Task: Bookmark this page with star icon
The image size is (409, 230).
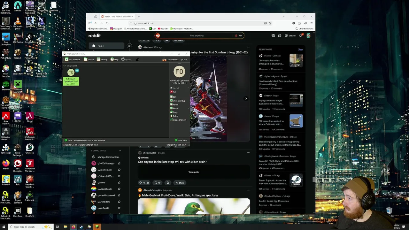Action: (270, 23)
